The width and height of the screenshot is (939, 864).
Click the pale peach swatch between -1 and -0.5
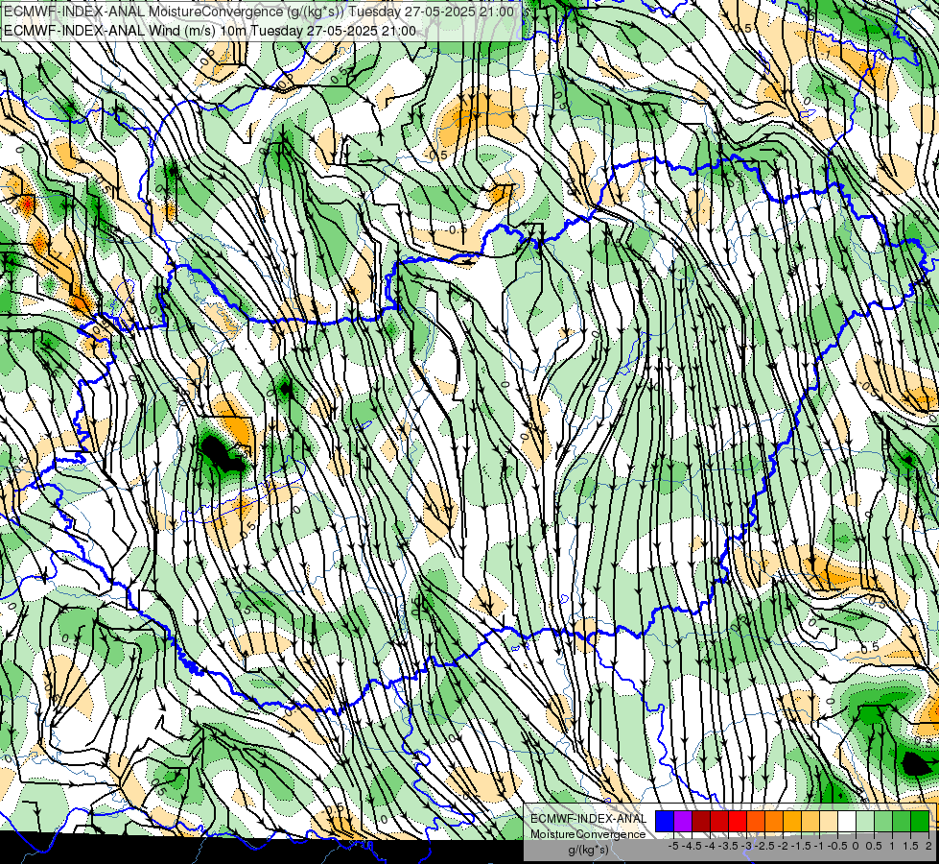tap(828, 821)
